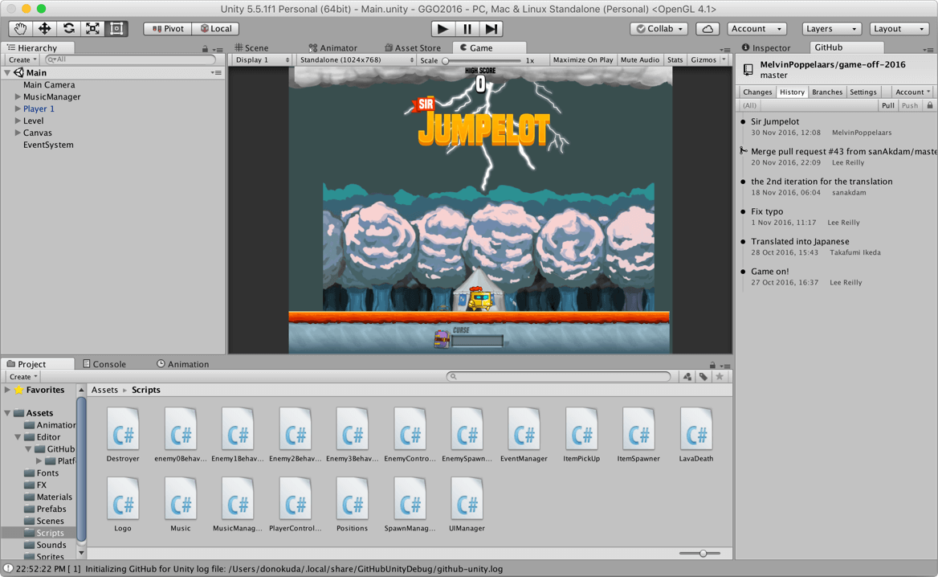The height and width of the screenshot is (577, 938).
Task: Select the PlayerControl script thumbnail
Action: coord(295,504)
